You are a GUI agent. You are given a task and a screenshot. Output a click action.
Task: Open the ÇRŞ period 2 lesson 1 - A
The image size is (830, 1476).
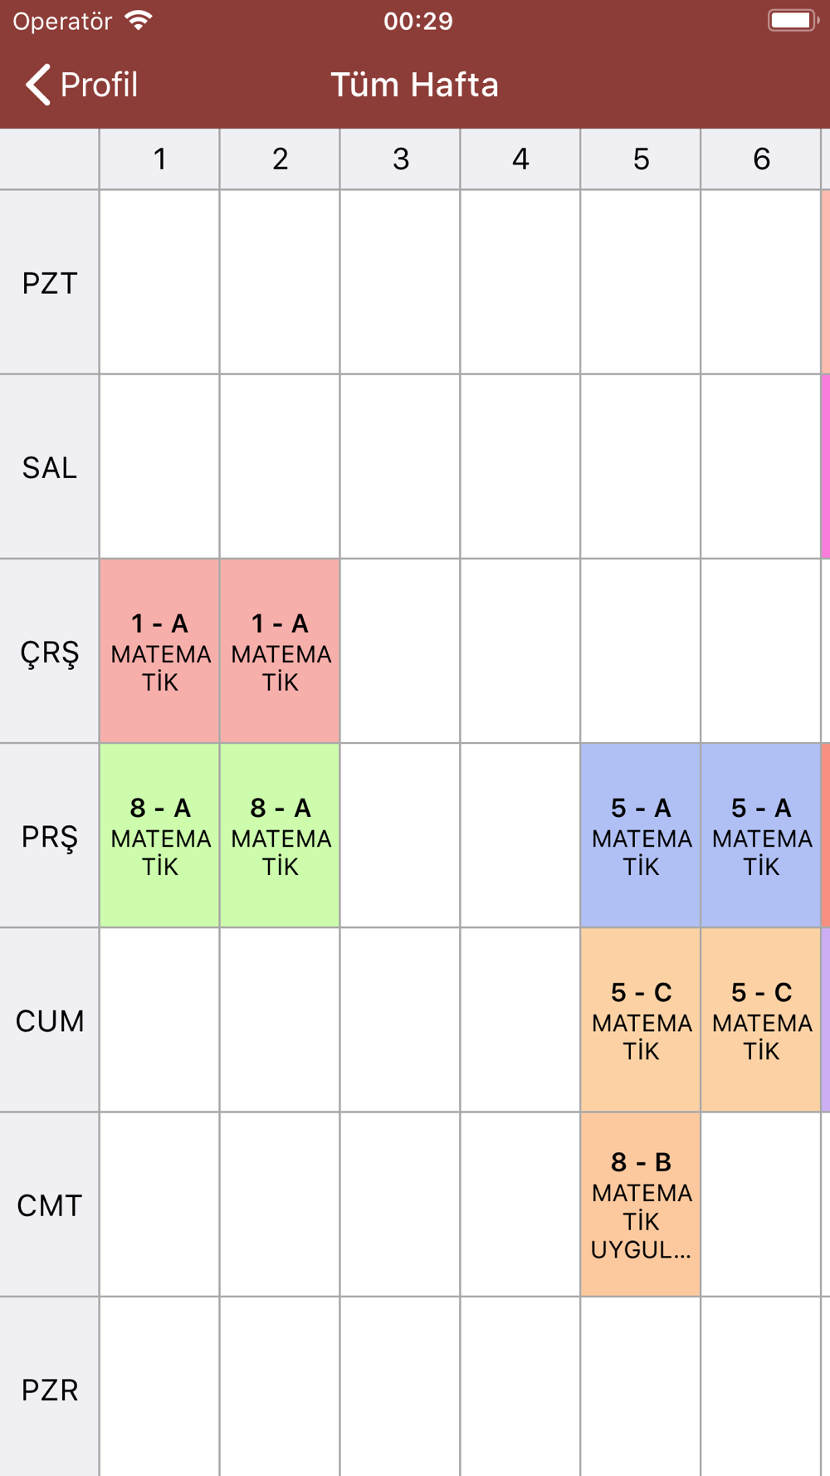280,651
